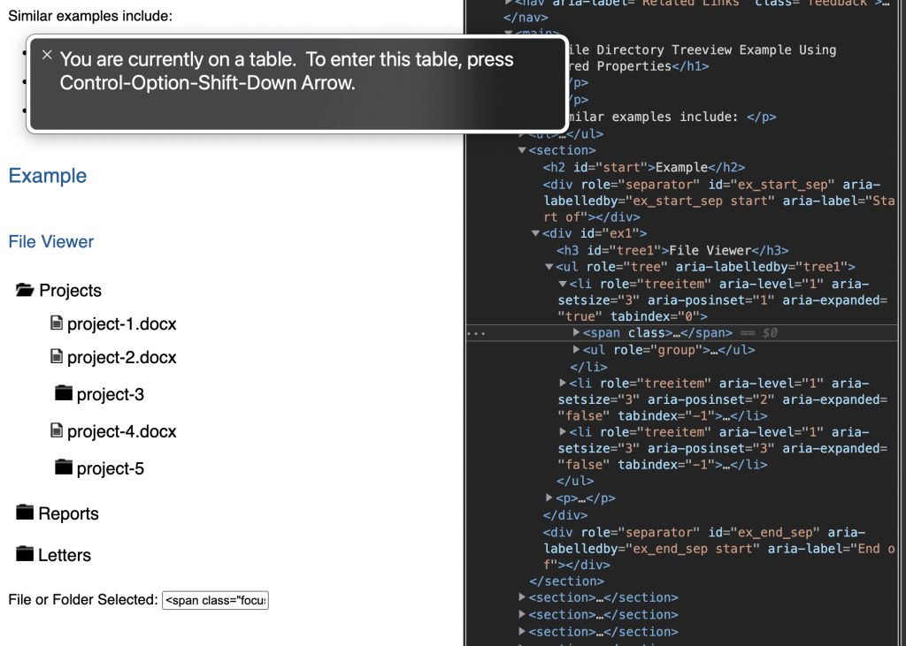
Task: Close the VoiceOver hint popup
Action: pos(48,55)
